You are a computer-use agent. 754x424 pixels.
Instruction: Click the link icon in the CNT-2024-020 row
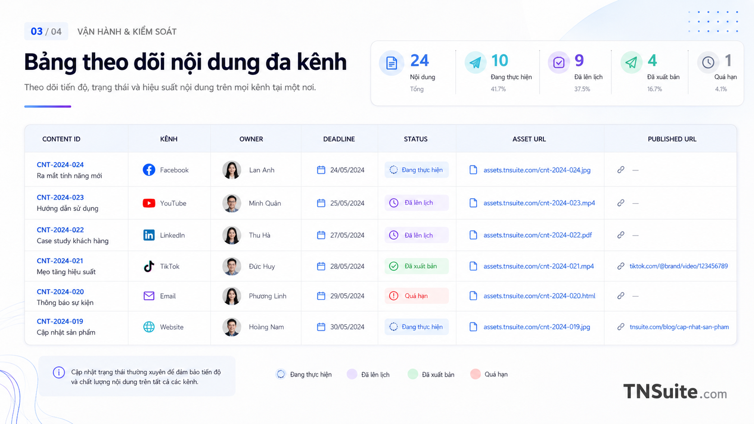[x=621, y=296]
